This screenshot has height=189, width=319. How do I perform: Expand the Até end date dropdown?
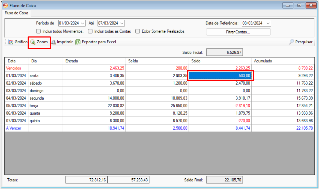(122, 23)
